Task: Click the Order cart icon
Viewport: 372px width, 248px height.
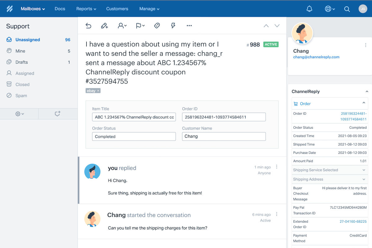Action: [296, 104]
